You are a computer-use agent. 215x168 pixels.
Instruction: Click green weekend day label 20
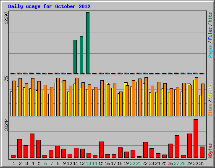(132, 163)
